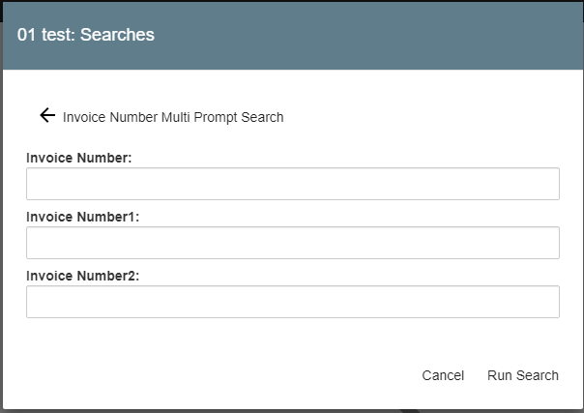This screenshot has height=413, width=584.
Task: Go back using the left arrow
Action: [x=47, y=116]
